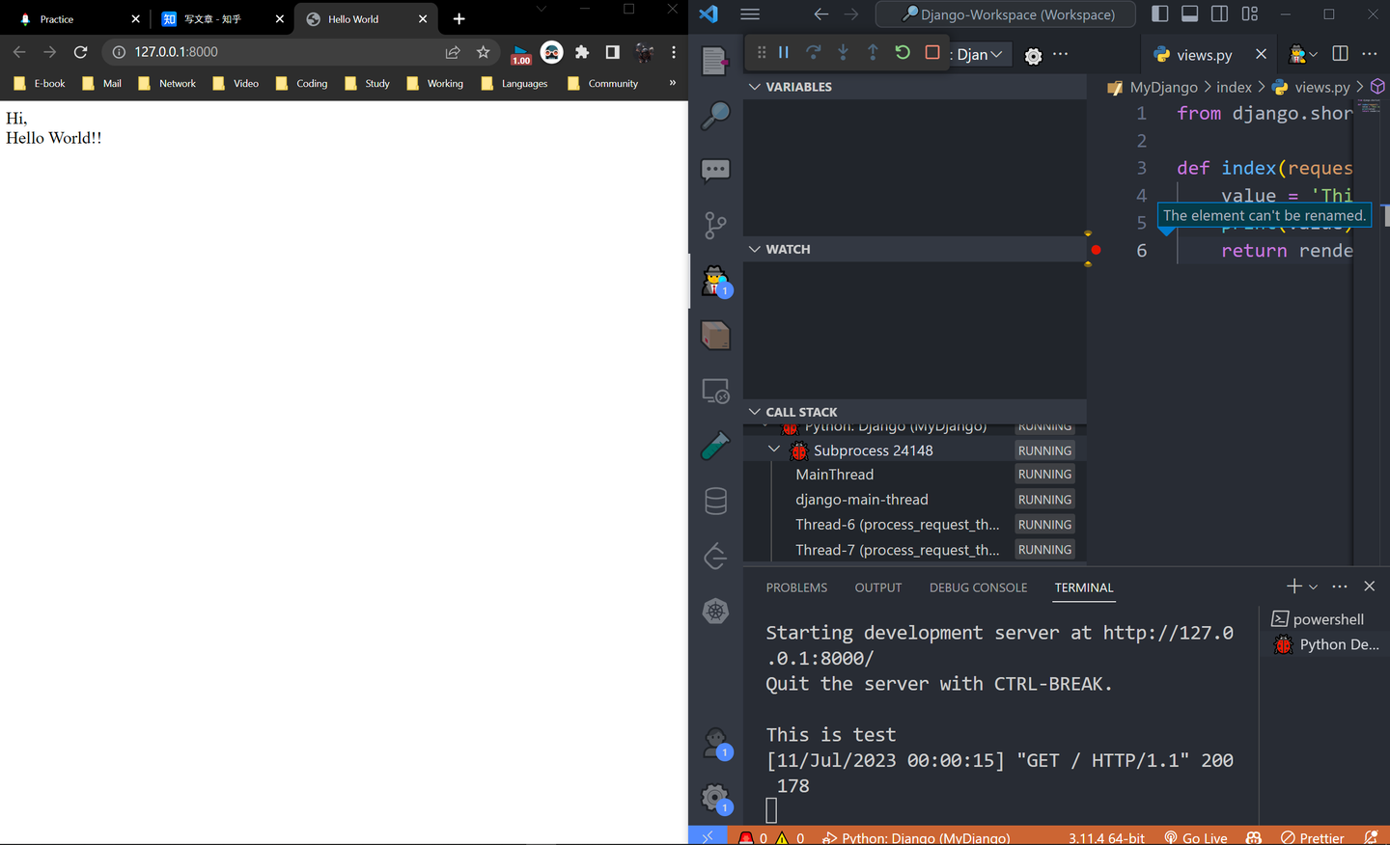Open the Djan launch configuration dropdown
The width and height of the screenshot is (1390, 845).
coord(981,54)
